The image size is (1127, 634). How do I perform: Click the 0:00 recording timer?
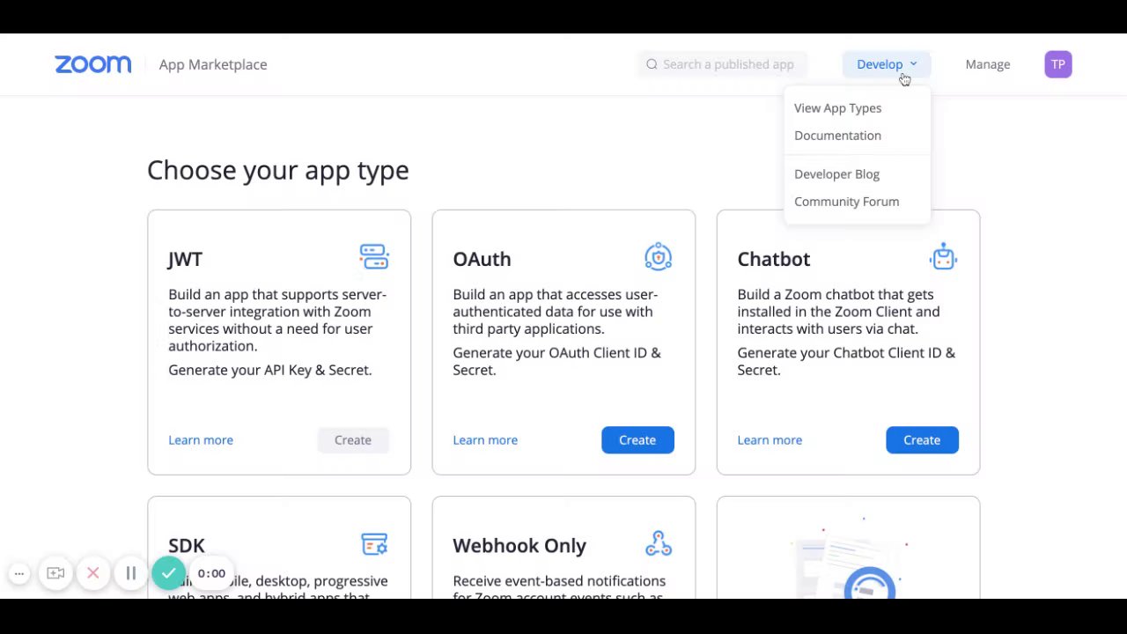point(211,573)
